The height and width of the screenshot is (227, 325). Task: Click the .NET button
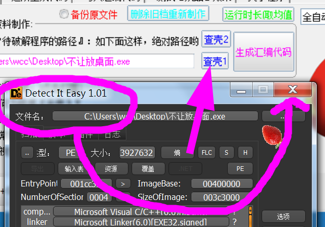[x=185, y=169]
